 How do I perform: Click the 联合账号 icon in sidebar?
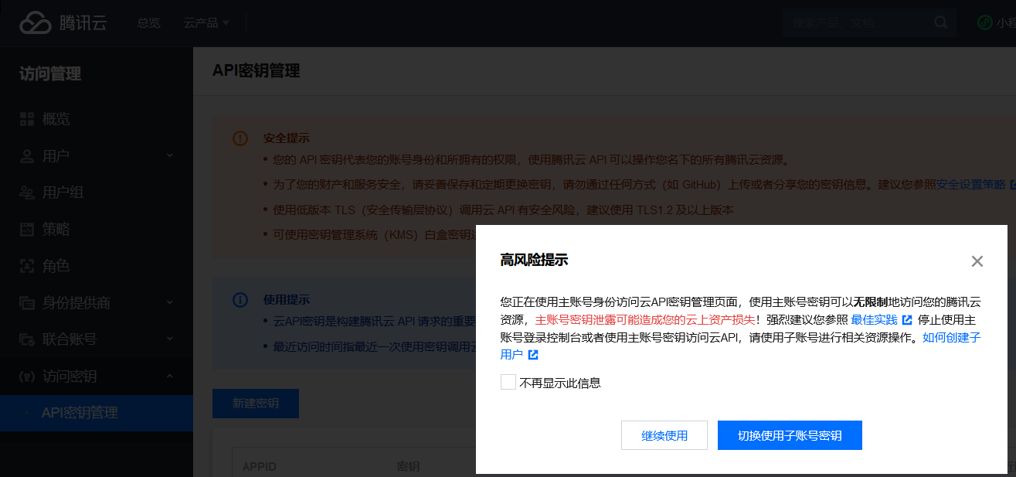click(x=27, y=339)
